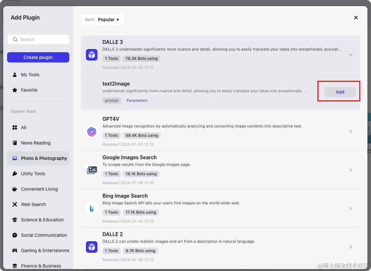This screenshot has width=371, height=271.
Task: Click the News Reading book icon
Action: click(15, 143)
